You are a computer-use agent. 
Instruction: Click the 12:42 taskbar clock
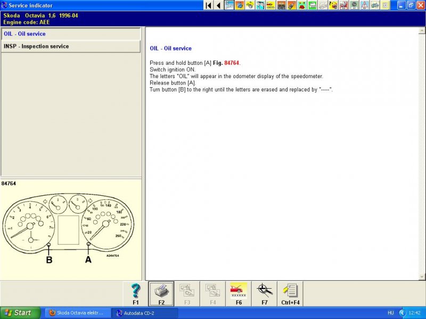(415, 313)
